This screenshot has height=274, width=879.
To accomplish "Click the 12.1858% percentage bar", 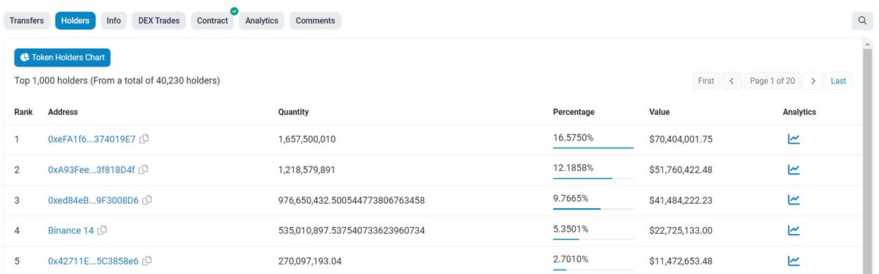I will tap(593, 178).
